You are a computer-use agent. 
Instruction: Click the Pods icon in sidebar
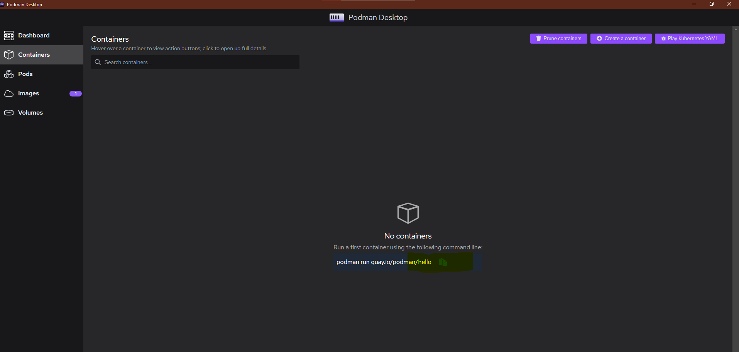(x=9, y=74)
